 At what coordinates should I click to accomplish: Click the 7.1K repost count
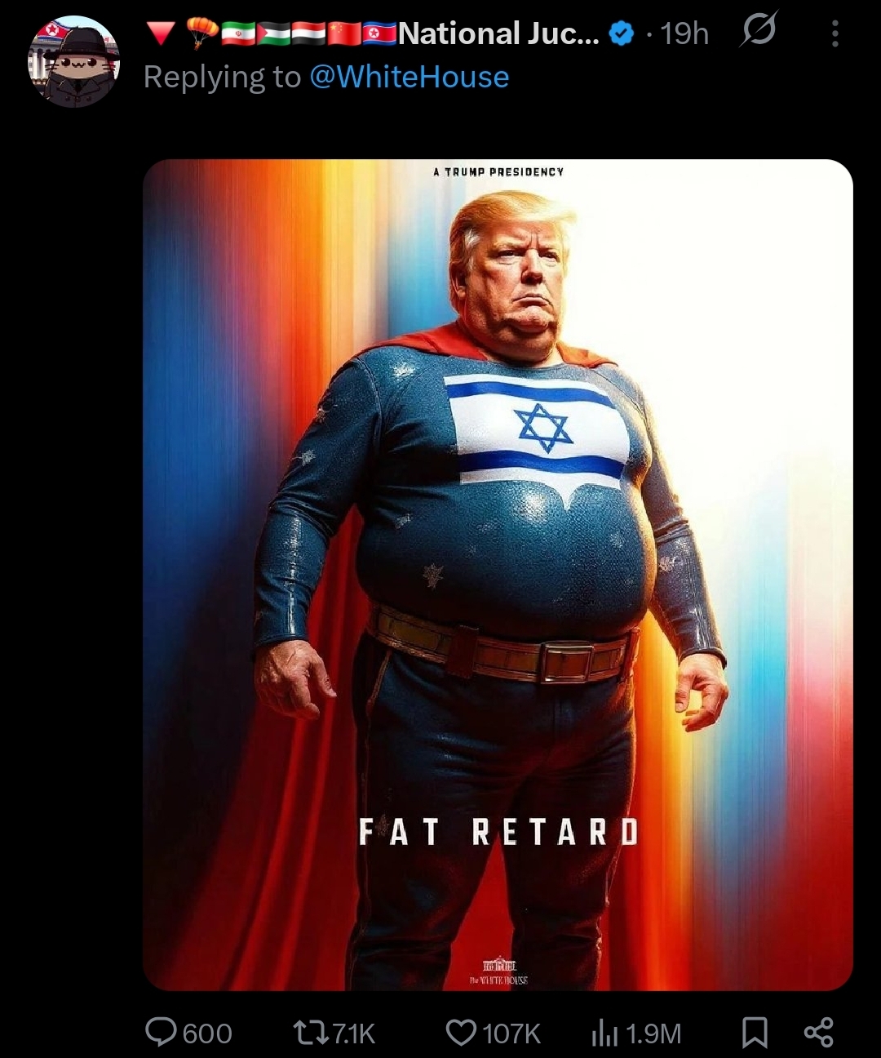pos(352,1034)
